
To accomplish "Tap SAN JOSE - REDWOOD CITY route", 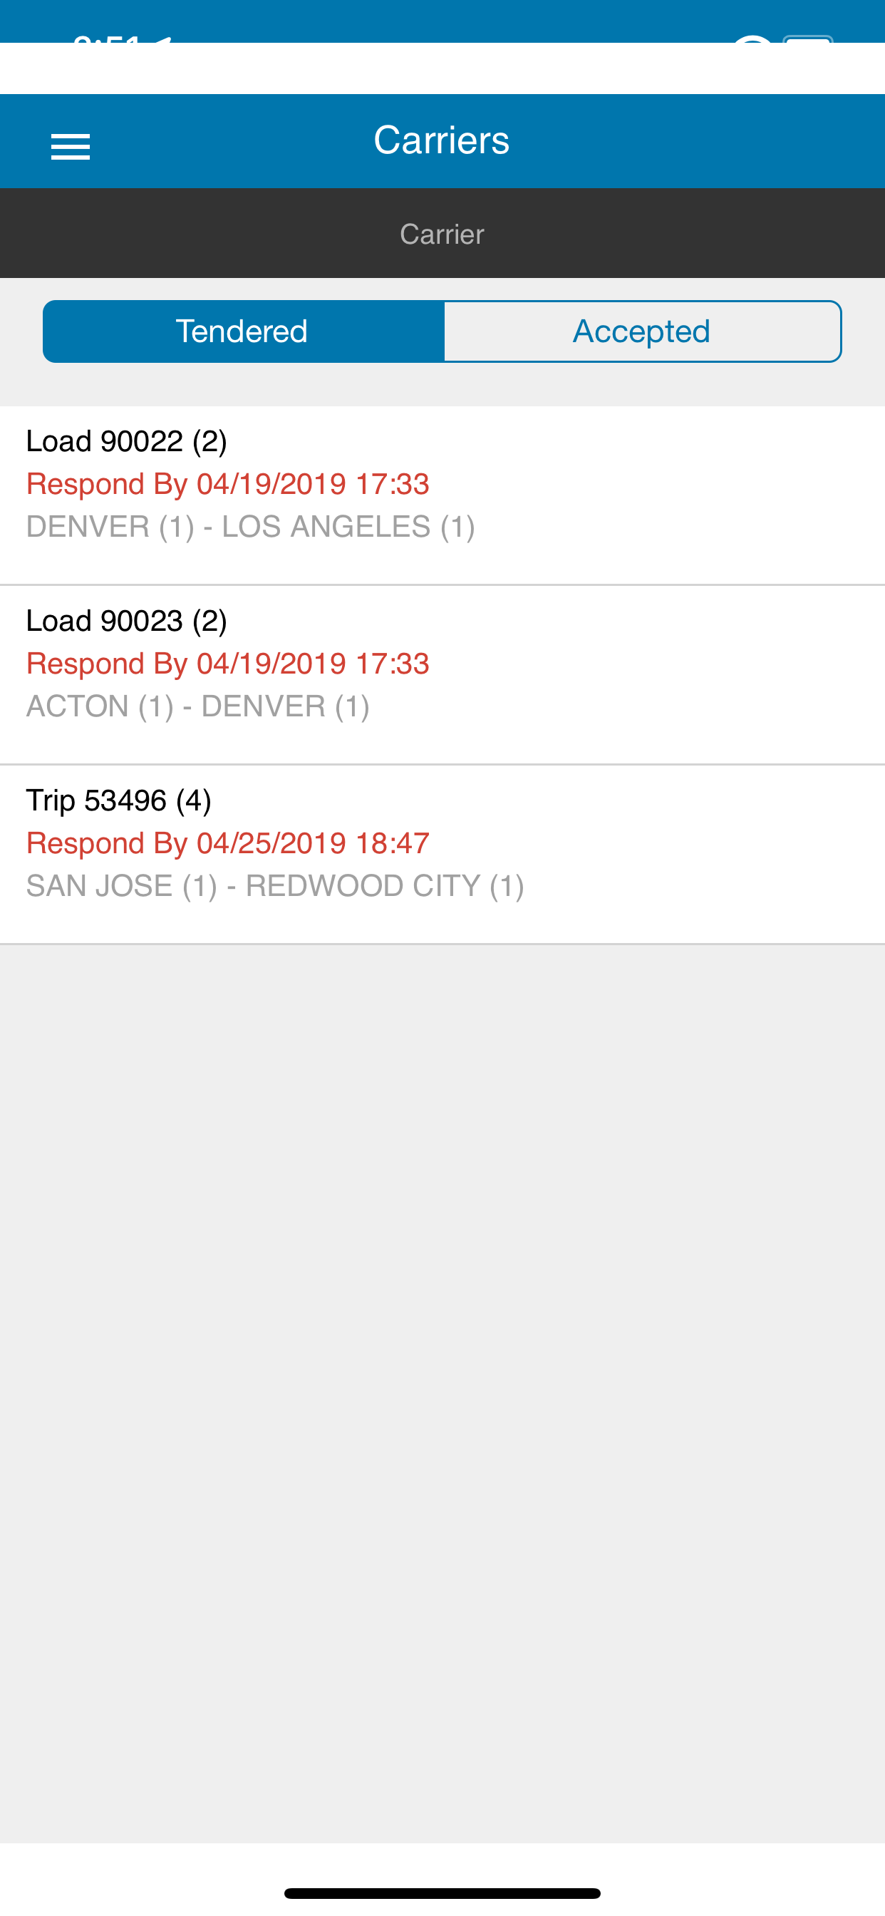I will tap(275, 887).
